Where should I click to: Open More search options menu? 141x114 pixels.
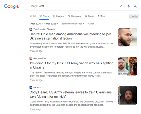tap(101, 16)
